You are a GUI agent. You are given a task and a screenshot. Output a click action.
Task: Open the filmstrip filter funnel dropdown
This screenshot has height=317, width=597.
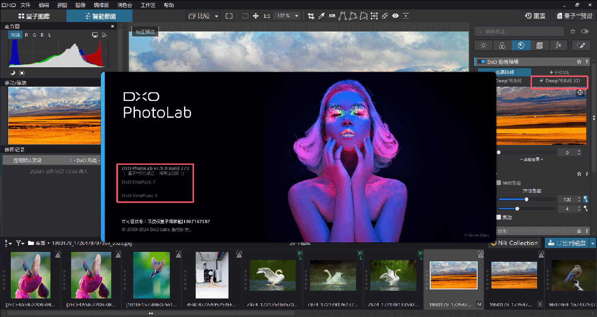[x=20, y=243]
